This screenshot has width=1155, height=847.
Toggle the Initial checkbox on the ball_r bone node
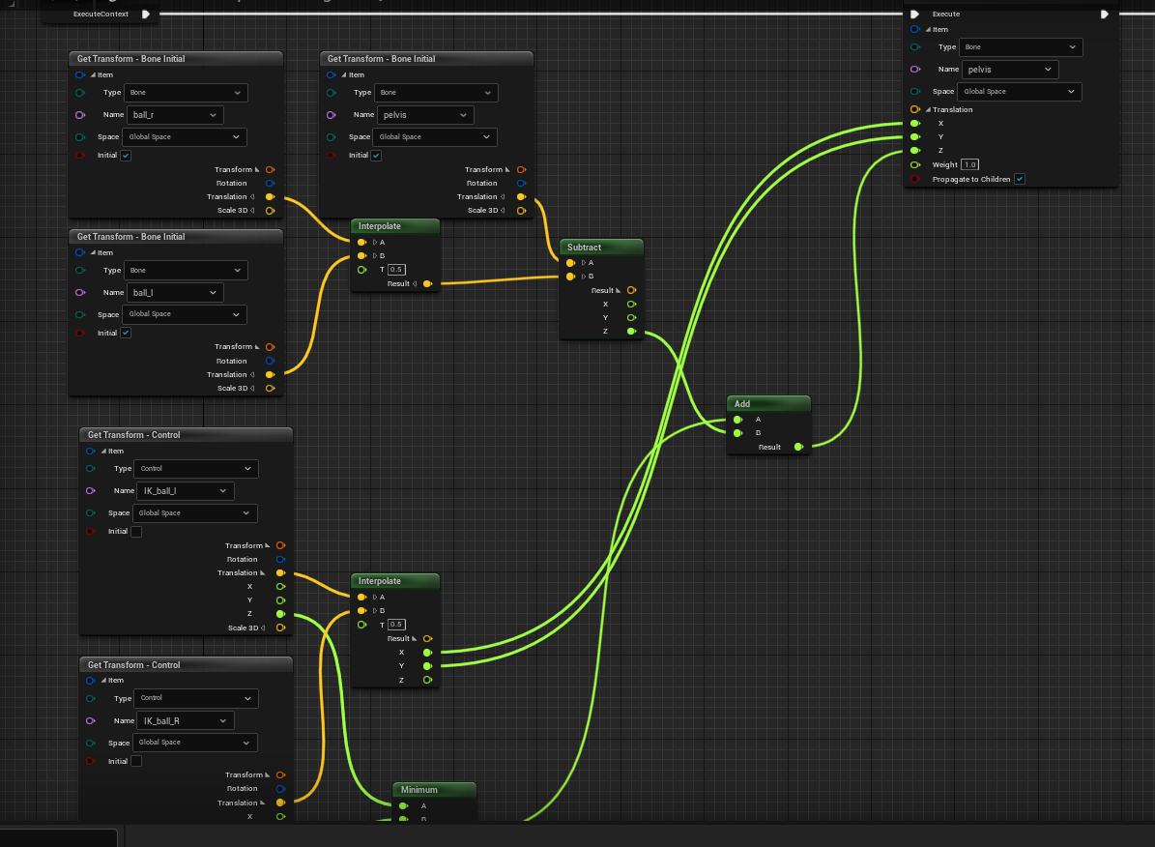(126, 155)
